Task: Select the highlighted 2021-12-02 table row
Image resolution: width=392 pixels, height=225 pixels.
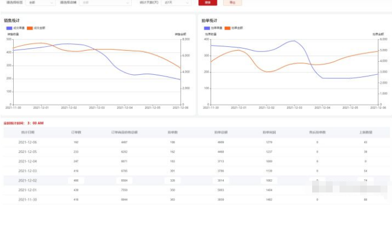Action: tap(196, 180)
